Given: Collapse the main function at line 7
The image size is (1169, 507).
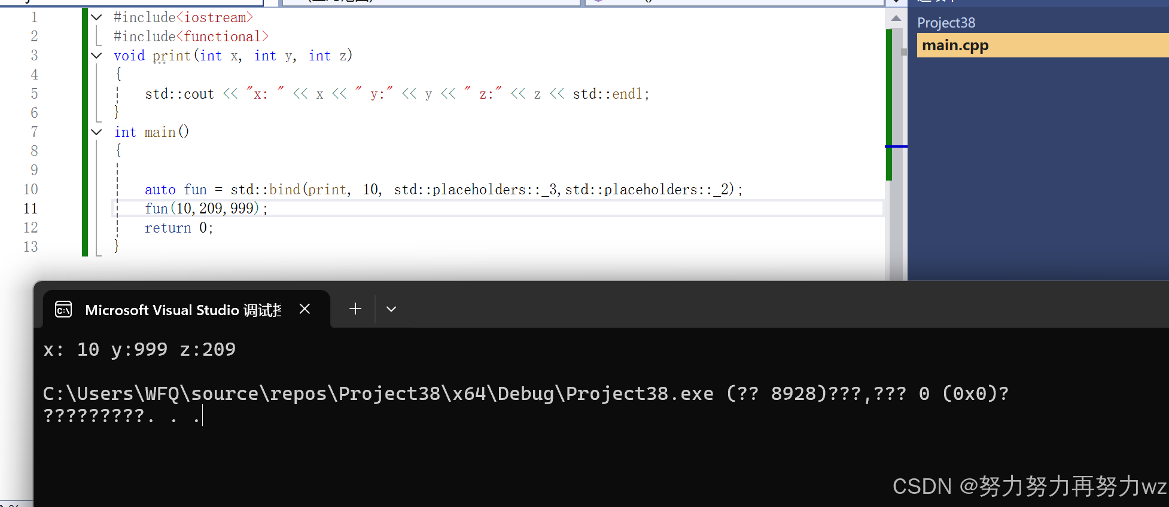Looking at the screenshot, I should pyautogui.click(x=96, y=132).
